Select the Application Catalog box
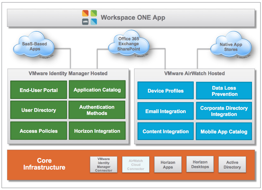 pyautogui.click(x=97, y=90)
